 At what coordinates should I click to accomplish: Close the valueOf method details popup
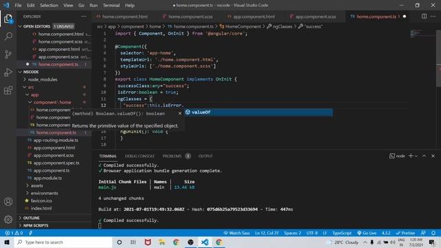(180, 113)
